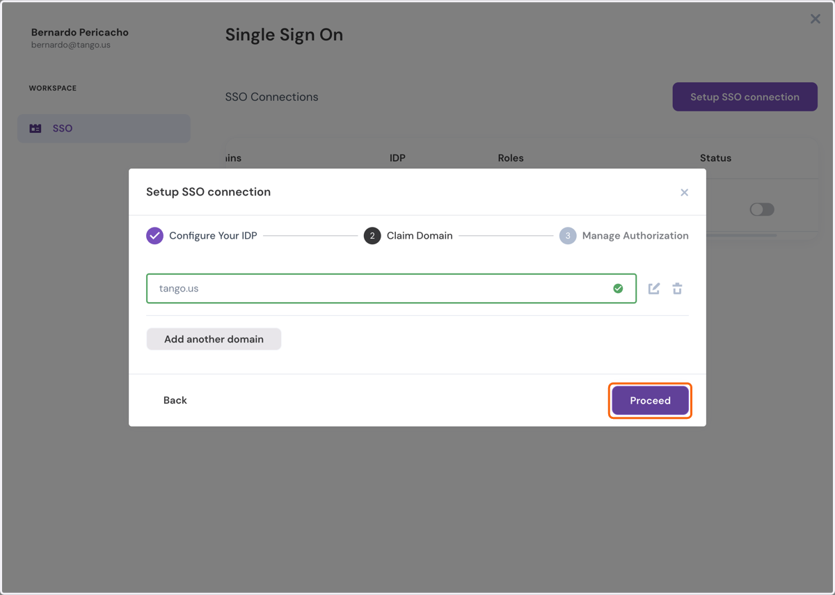Add another domain
The image size is (835, 595).
click(x=214, y=339)
